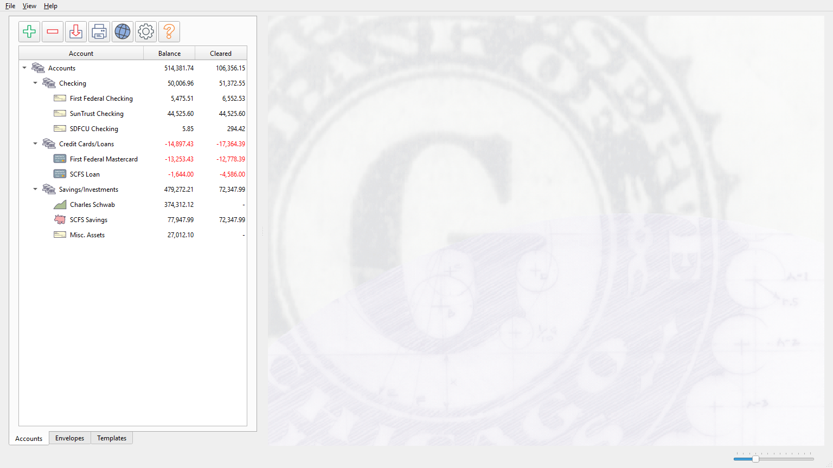Collapse the Credit Cards/Loans group
This screenshot has width=833, height=468.
35,144
